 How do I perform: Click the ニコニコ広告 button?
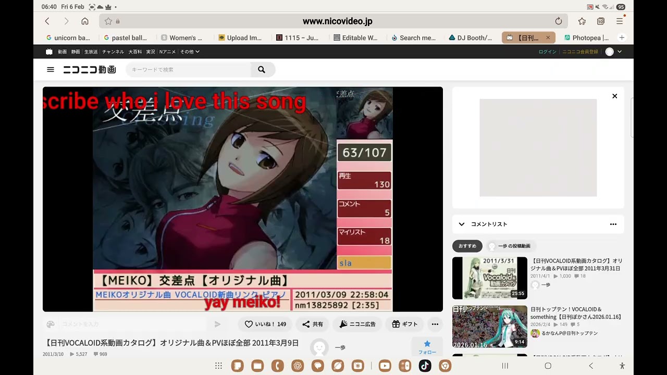[x=357, y=324]
